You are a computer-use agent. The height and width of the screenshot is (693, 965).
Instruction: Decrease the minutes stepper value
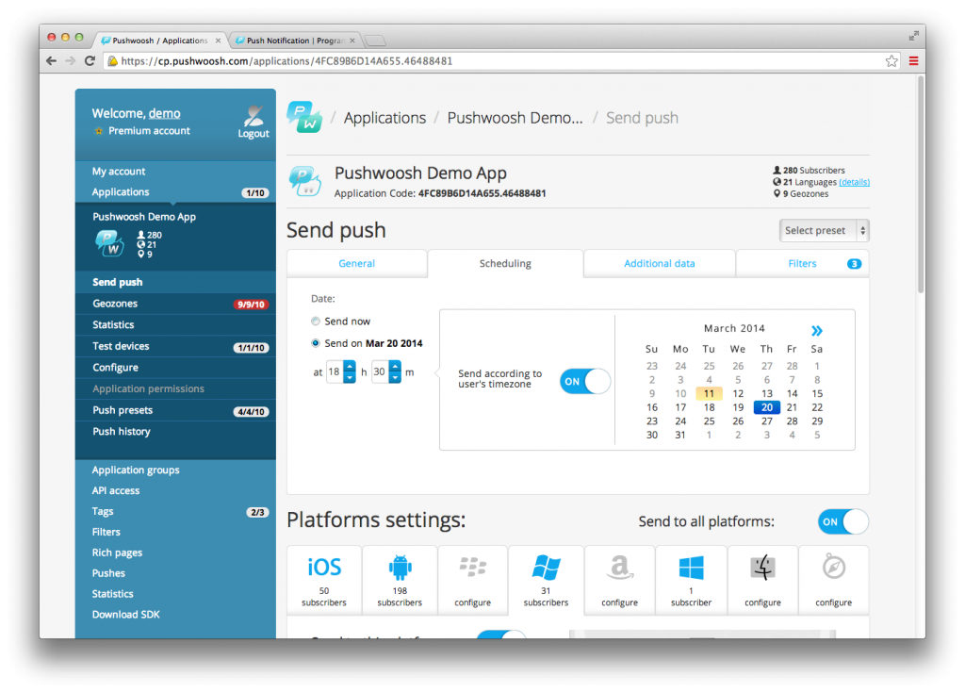[395, 377]
